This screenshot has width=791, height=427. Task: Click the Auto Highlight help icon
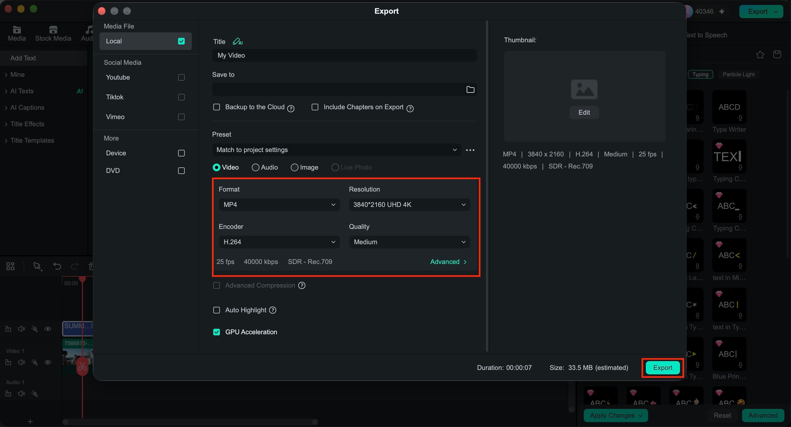273,310
